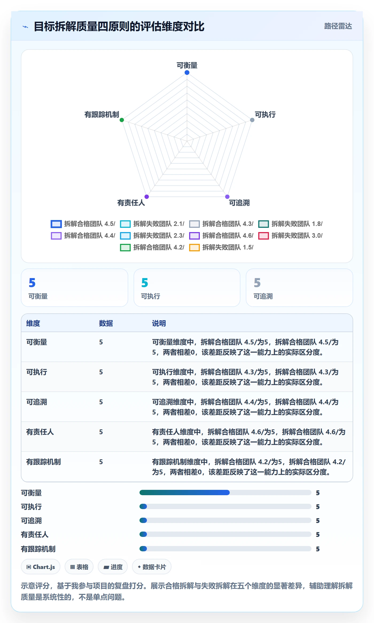Viewport: 374px width, 623px height.
Task: Click the green 有跟踪机制 radar point
Action: (x=122, y=120)
